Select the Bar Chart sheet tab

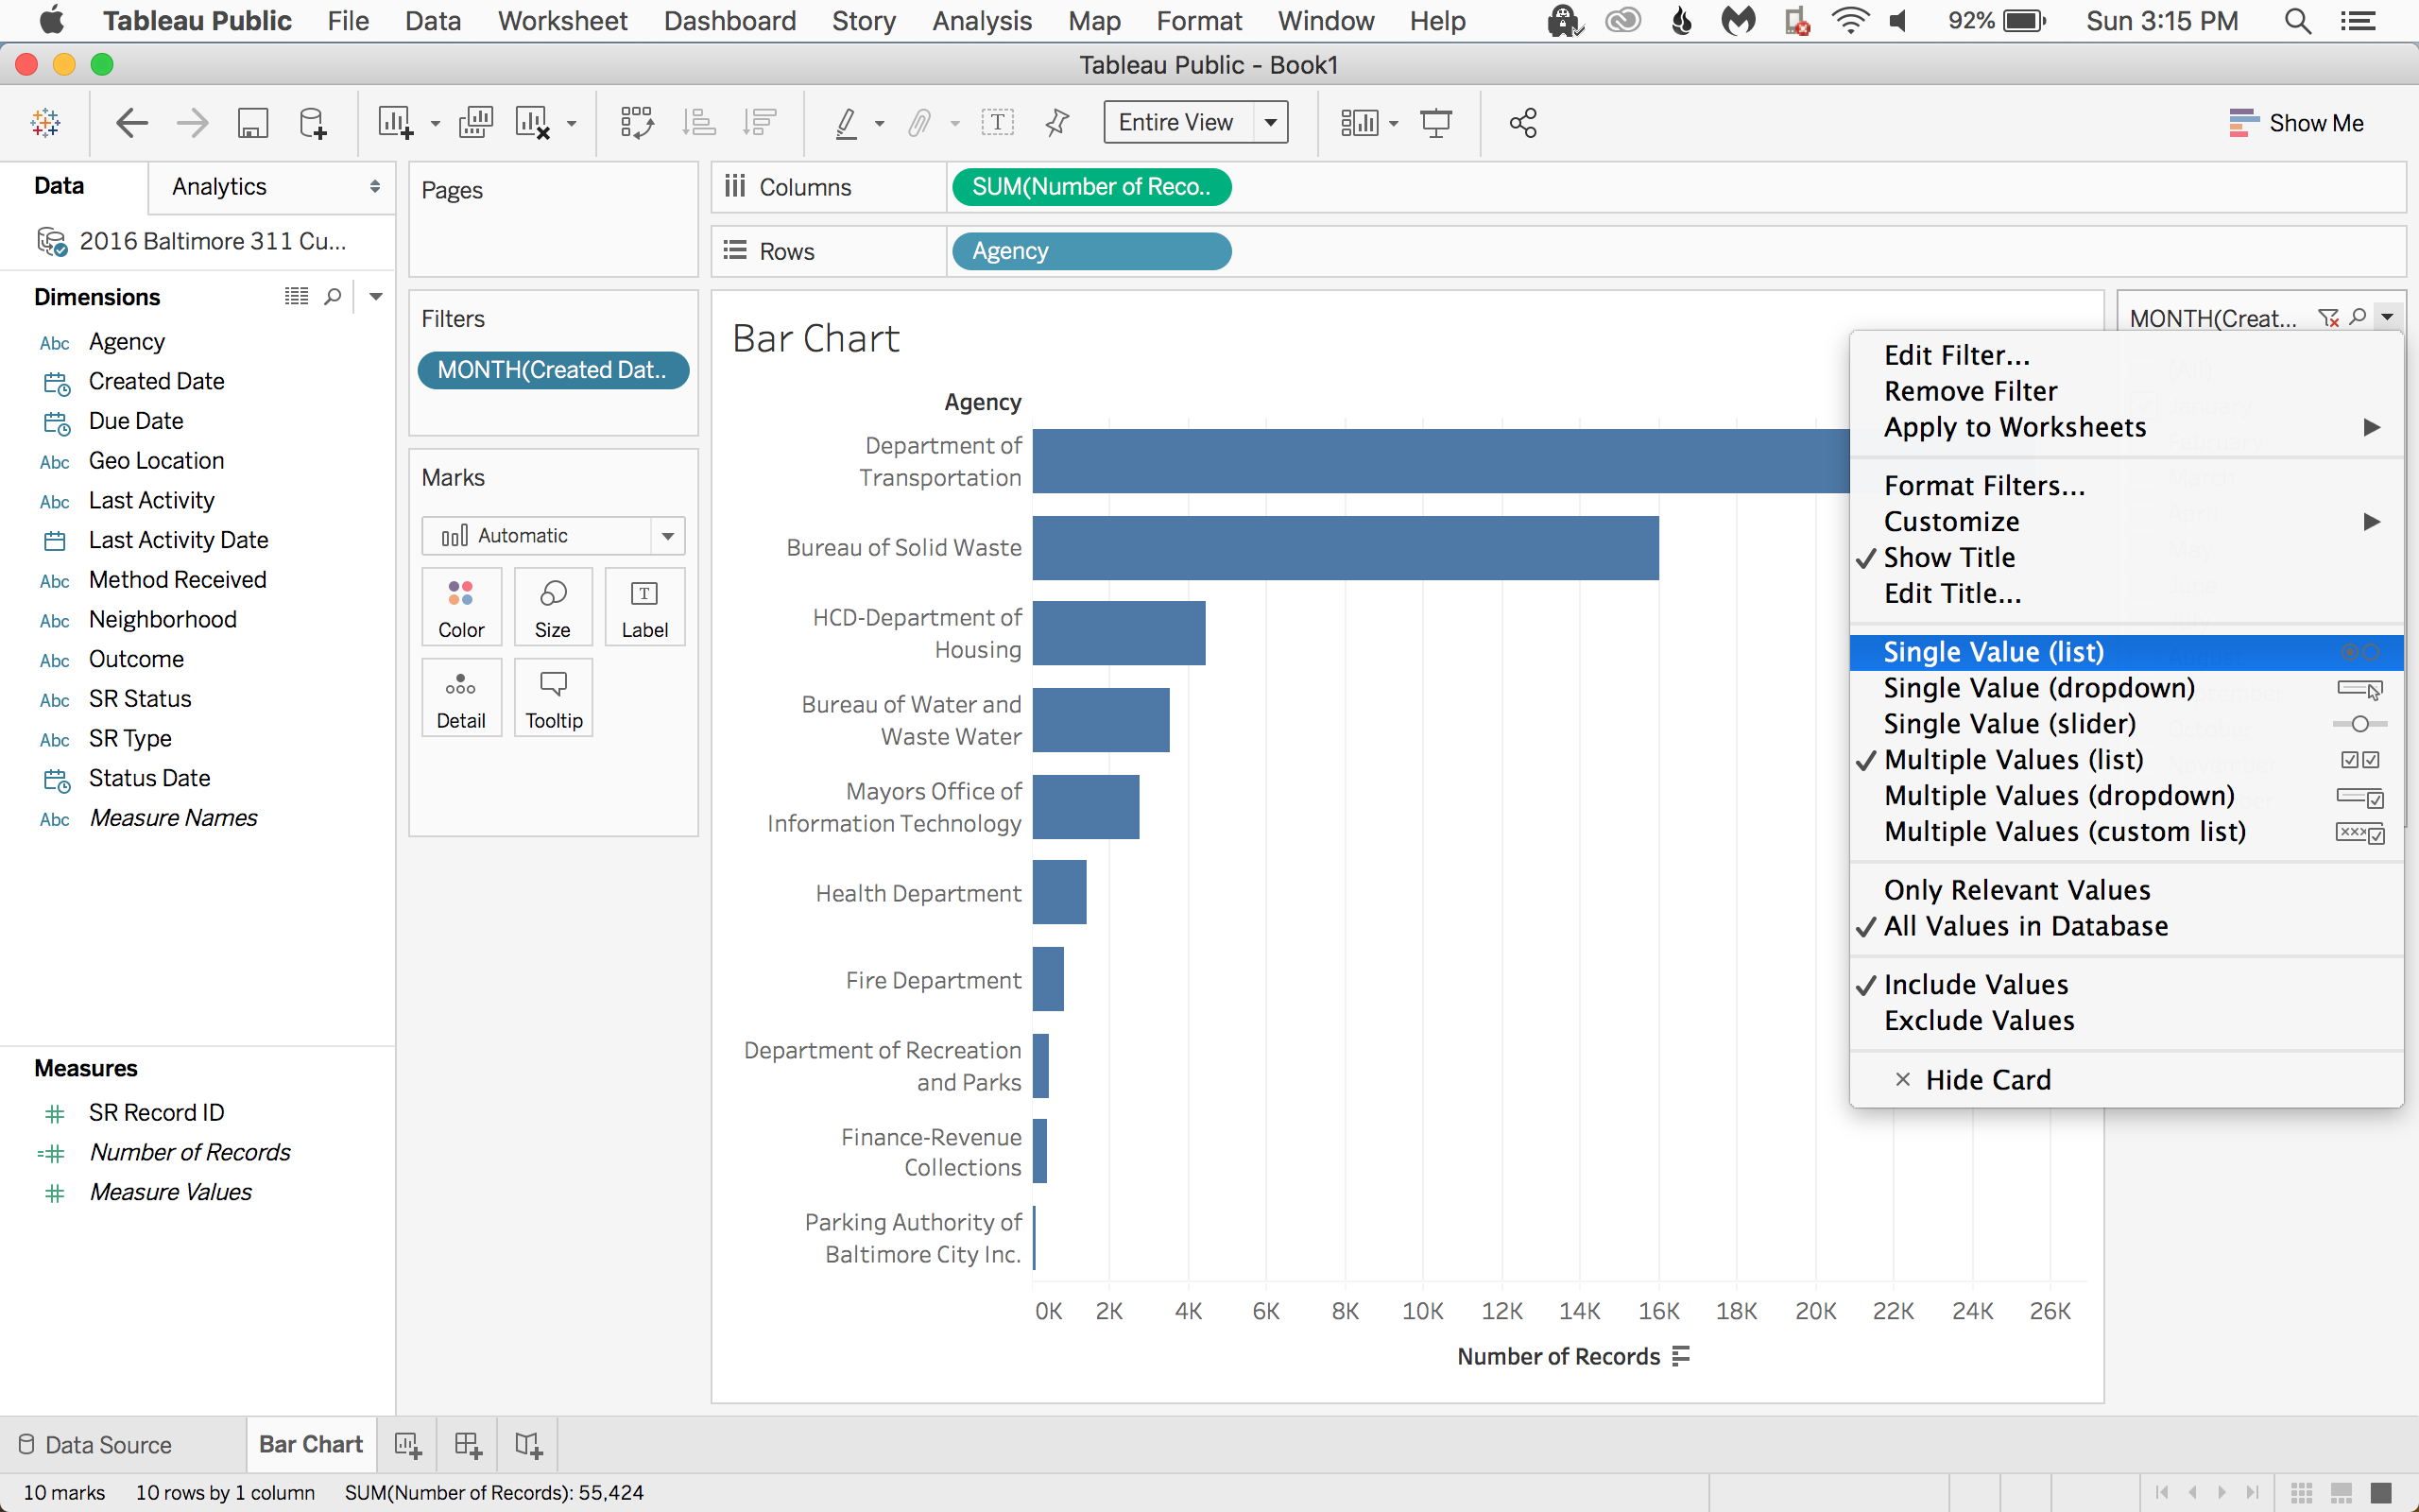tap(311, 1445)
